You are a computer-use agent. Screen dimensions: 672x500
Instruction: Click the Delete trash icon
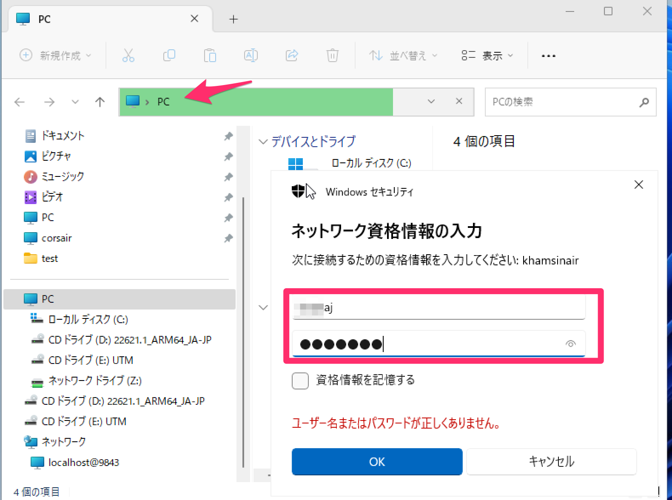point(332,55)
